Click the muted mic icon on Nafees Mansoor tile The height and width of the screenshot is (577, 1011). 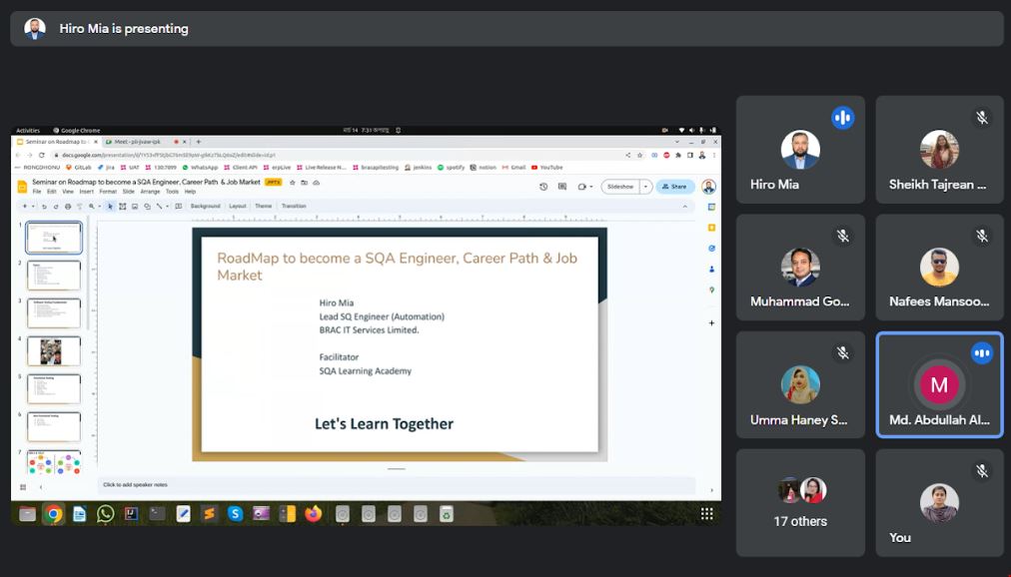pyautogui.click(x=982, y=236)
